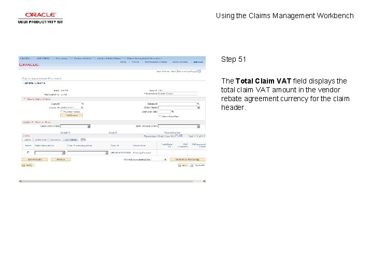Click the grid Find link
The width and height of the screenshot is (373, 280).
(x=161, y=136)
